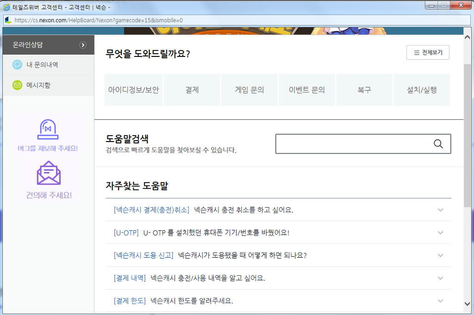474x315 pixels.
Task: Open the 결제 category tab
Action: tap(192, 90)
